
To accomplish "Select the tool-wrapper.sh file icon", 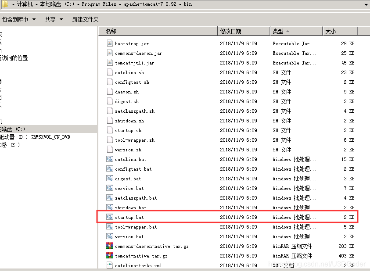I will (110, 140).
